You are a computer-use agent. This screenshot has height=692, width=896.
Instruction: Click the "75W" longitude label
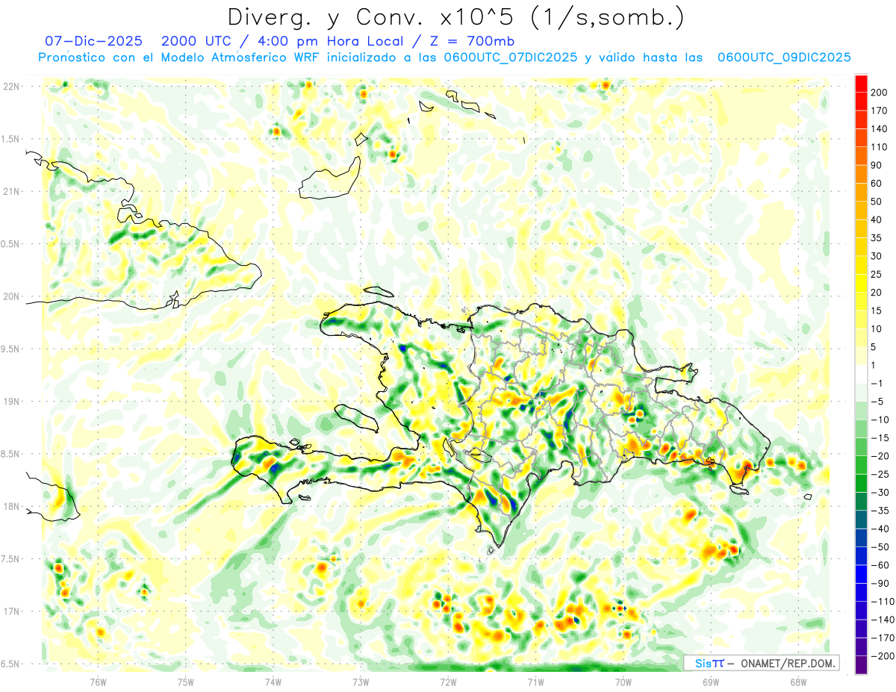coord(186,681)
